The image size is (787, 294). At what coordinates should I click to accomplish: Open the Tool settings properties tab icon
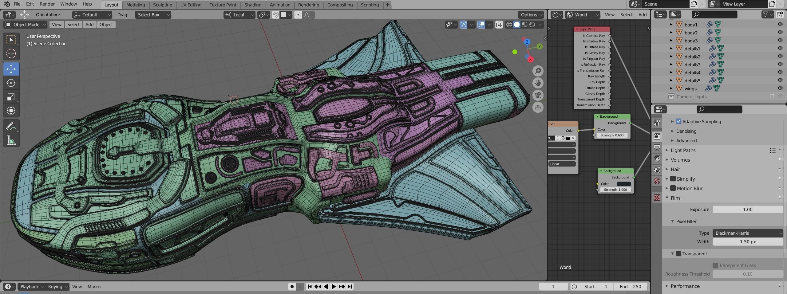[657, 123]
